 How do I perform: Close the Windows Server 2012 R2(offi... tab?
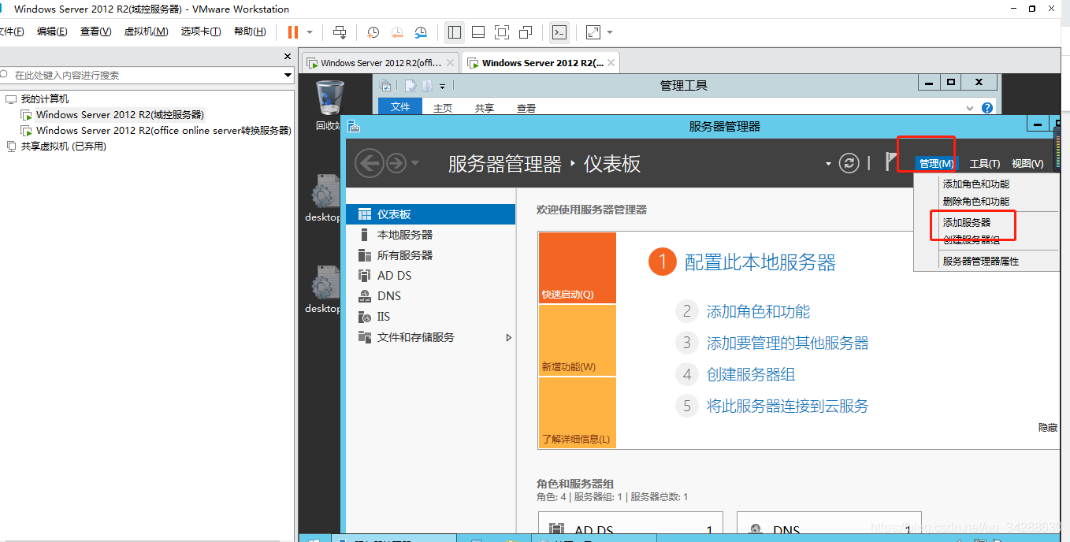(x=450, y=63)
